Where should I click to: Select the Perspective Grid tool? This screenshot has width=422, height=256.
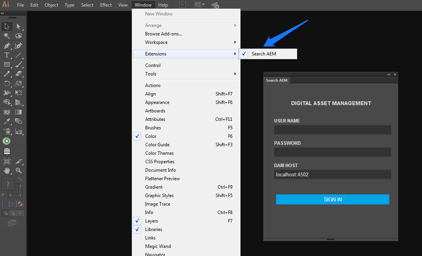pos(18,102)
